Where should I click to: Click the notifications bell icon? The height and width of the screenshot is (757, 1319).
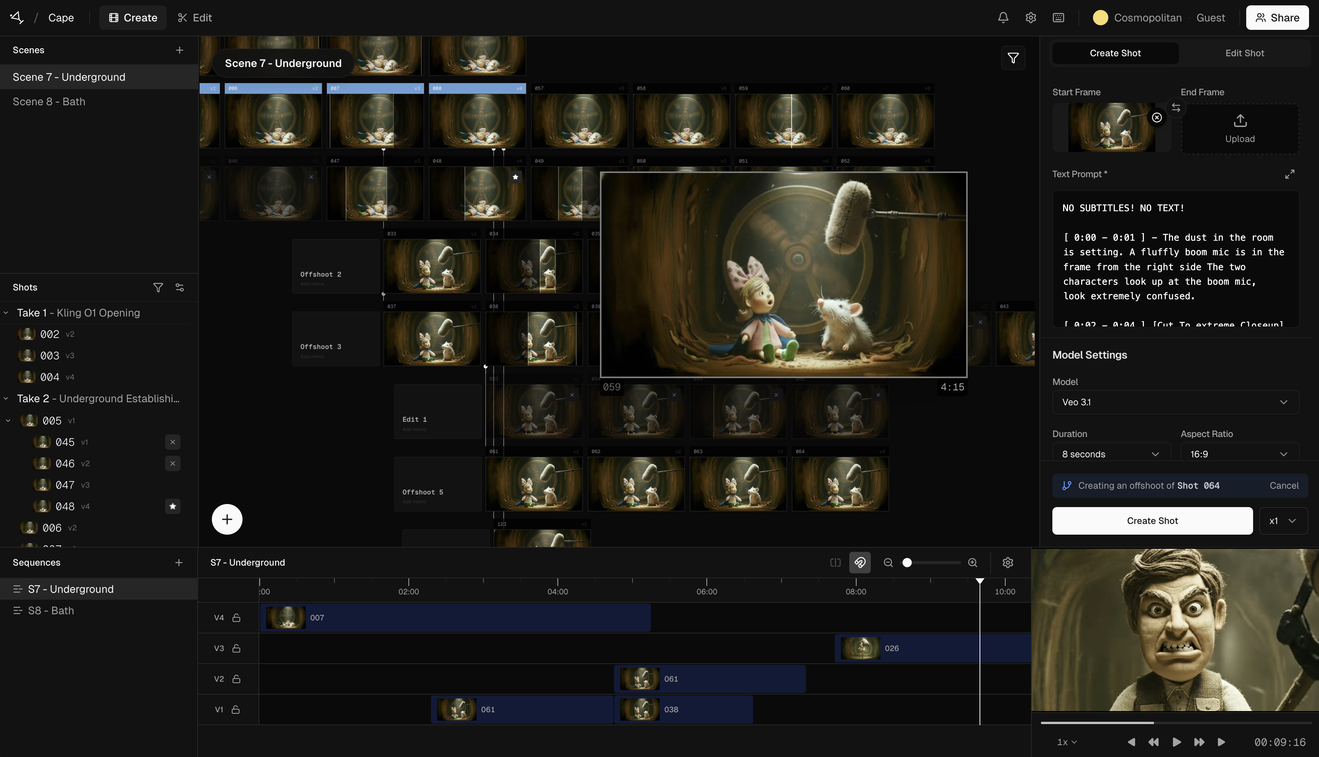click(1003, 18)
